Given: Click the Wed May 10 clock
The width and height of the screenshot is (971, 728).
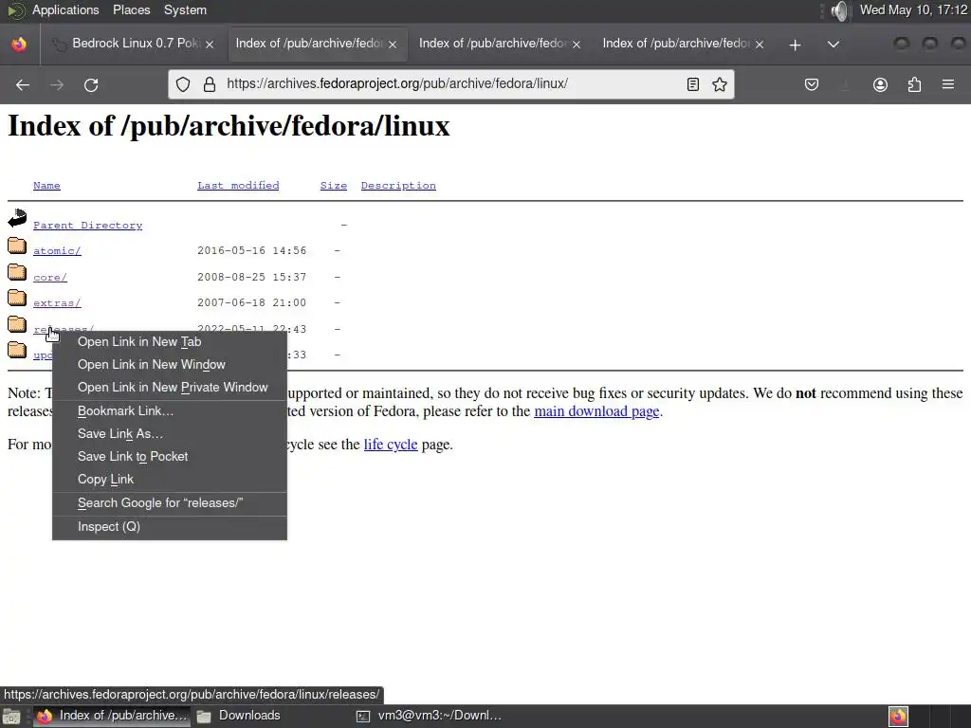Looking at the screenshot, I should (913, 9).
